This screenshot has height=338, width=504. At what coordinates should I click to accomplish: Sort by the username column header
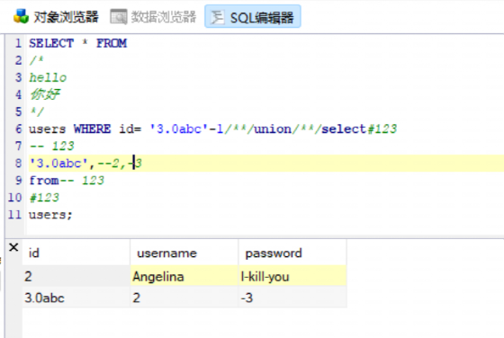point(184,253)
